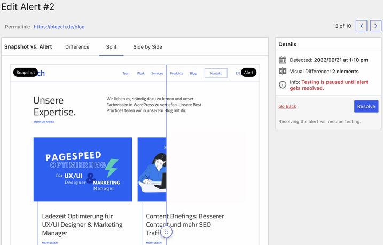Image resolution: width=383 pixels, height=245 pixels.
Task: Open the Team nav link in preview
Action: point(126,73)
